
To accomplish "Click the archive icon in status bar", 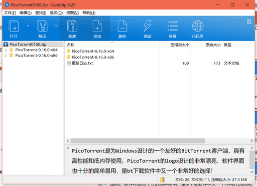I will point(162,180).
